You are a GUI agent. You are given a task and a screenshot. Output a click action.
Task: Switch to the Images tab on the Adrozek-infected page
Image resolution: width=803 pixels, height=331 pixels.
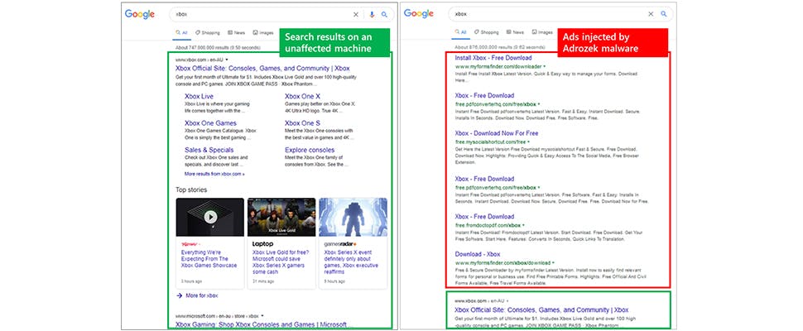[x=542, y=32]
